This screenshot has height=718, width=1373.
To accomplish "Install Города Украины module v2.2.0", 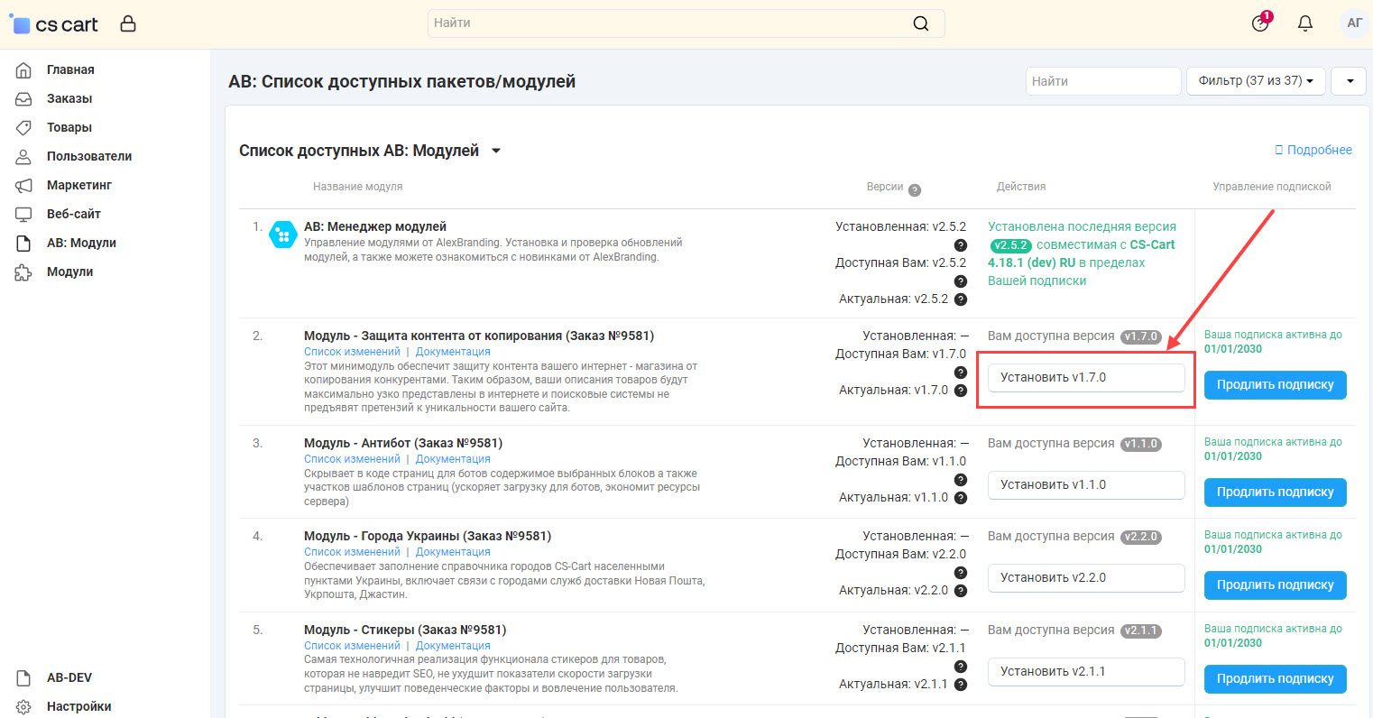I will [x=1085, y=578].
